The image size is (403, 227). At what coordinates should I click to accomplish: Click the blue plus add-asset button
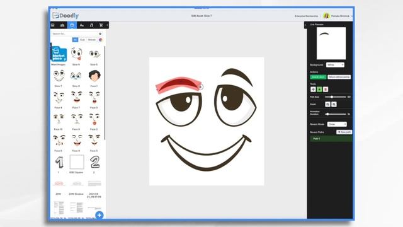(99, 215)
